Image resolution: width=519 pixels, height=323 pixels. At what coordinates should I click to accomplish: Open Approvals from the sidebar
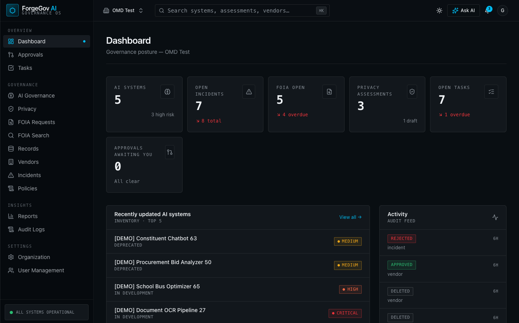[x=46, y=55]
